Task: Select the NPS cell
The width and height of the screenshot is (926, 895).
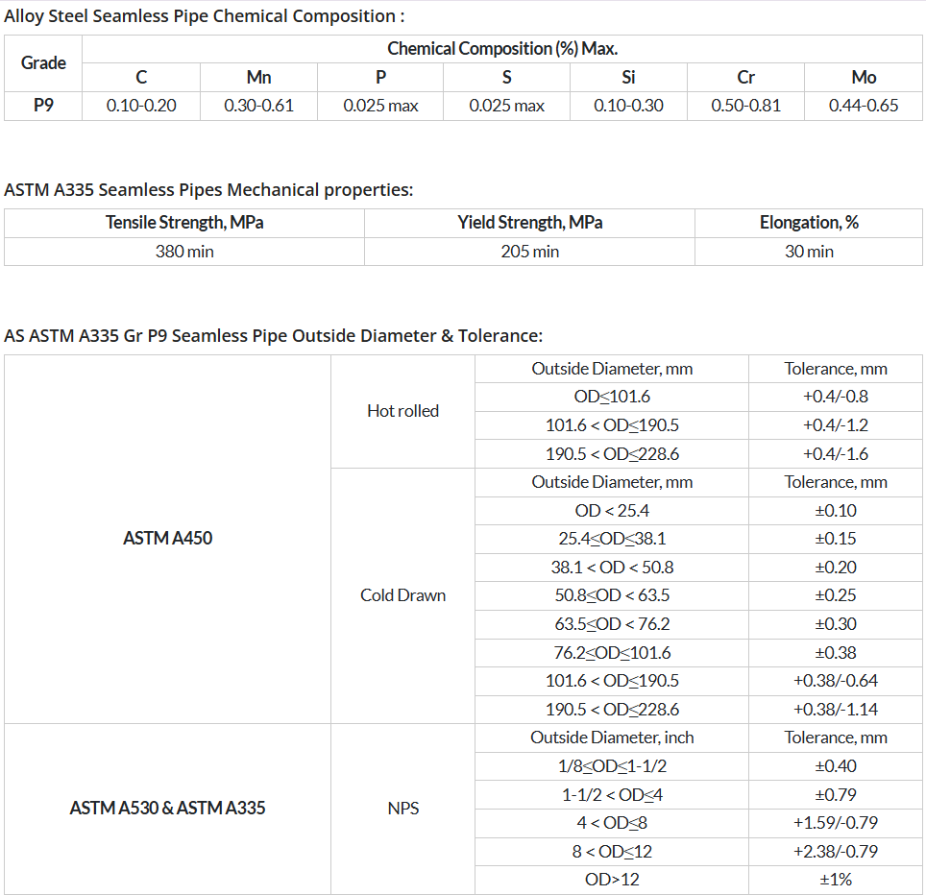Action: (402, 809)
